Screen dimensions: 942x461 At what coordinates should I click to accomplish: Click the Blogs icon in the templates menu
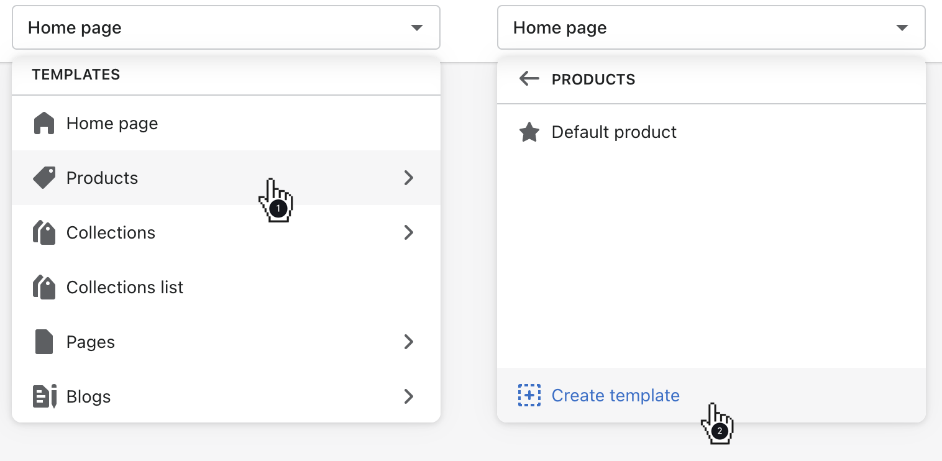(x=43, y=396)
